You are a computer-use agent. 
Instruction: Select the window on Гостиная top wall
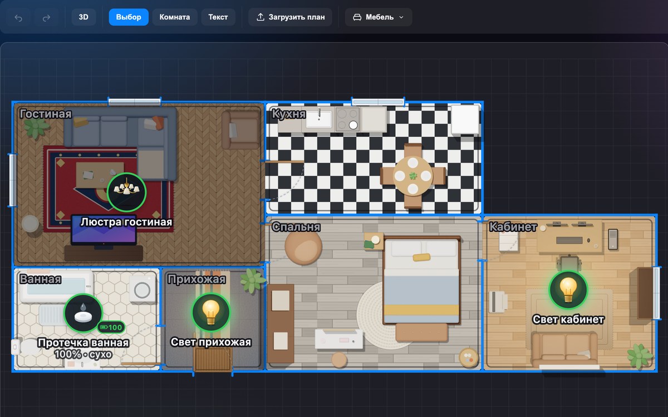coord(134,102)
